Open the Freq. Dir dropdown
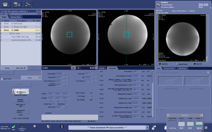Viewport: 212px width, 132px height. pos(93,74)
